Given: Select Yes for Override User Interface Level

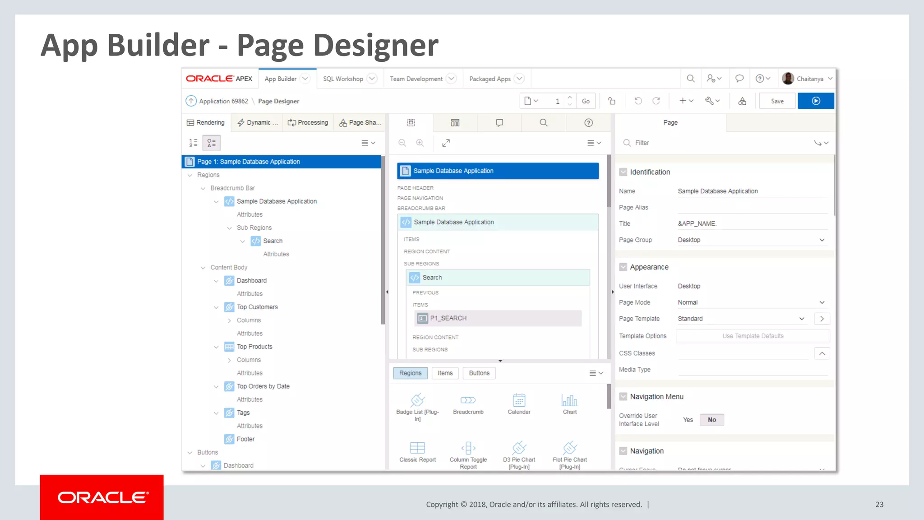Looking at the screenshot, I should pyautogui.click(x=688, y=420).
